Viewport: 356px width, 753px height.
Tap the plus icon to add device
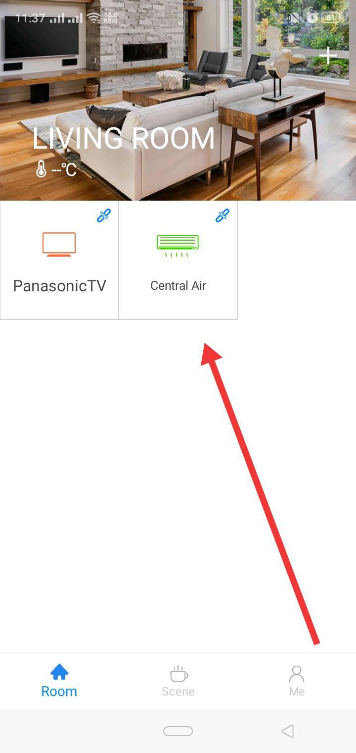pyautogui.click(x=328, y=55)
